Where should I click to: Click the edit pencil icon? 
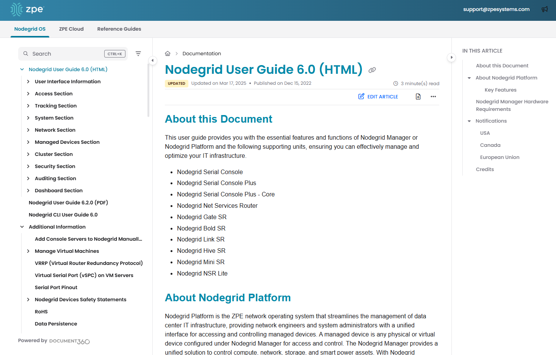(361, 97)
